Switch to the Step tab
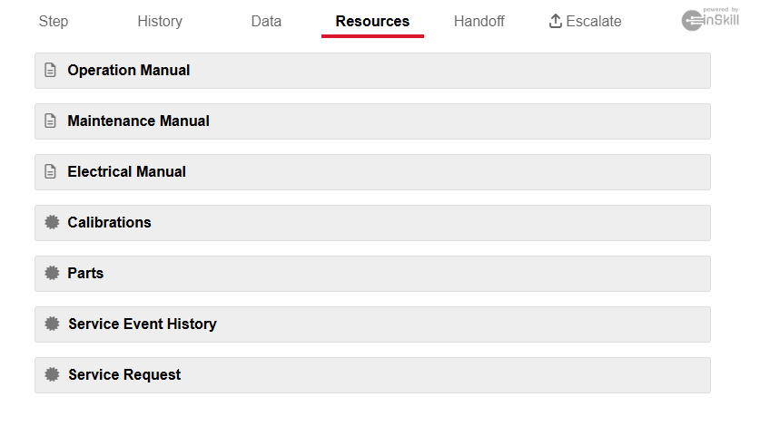760x426 pixels. [54, 22]
